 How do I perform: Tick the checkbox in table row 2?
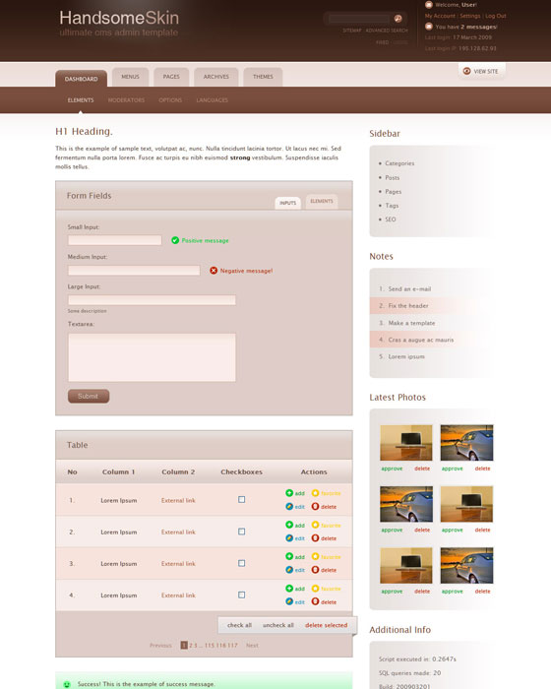[242, 532]
